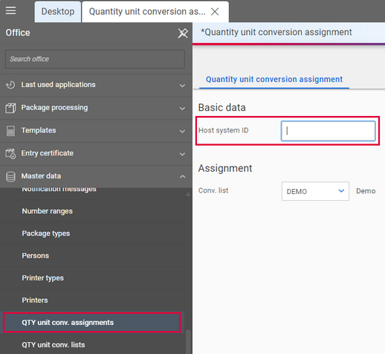Expand the Package processing section
385x354 pixels.
(182, 109)
